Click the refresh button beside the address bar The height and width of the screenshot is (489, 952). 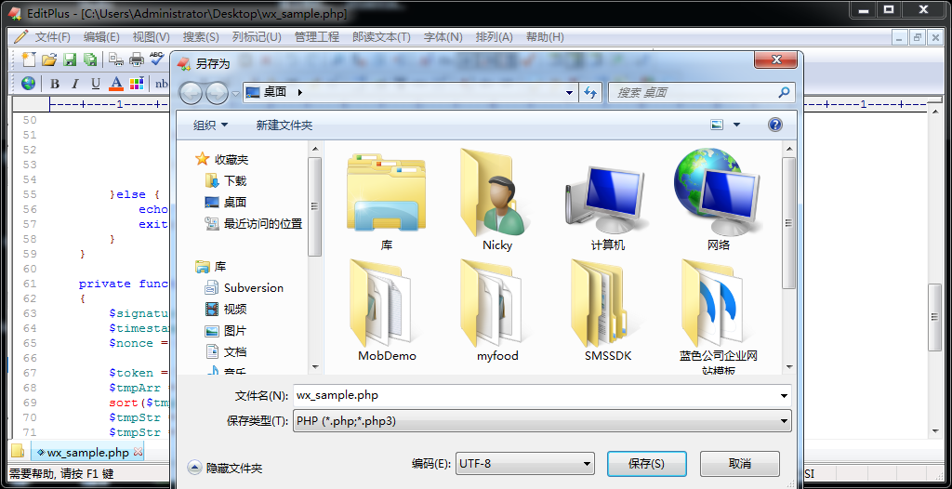pos(590,92)
